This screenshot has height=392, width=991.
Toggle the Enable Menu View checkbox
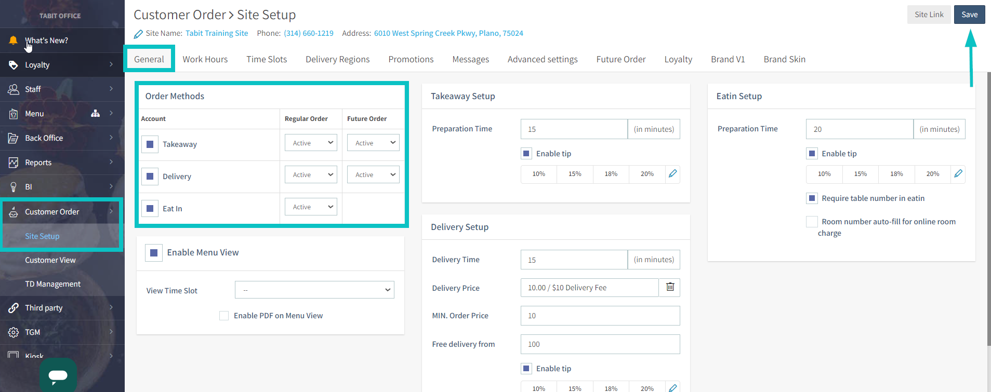pyautogui.click(x=154, y=253)
